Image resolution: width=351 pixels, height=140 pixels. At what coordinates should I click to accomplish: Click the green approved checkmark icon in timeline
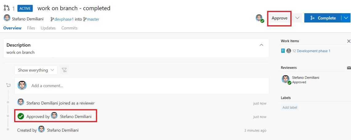(21, 116)
